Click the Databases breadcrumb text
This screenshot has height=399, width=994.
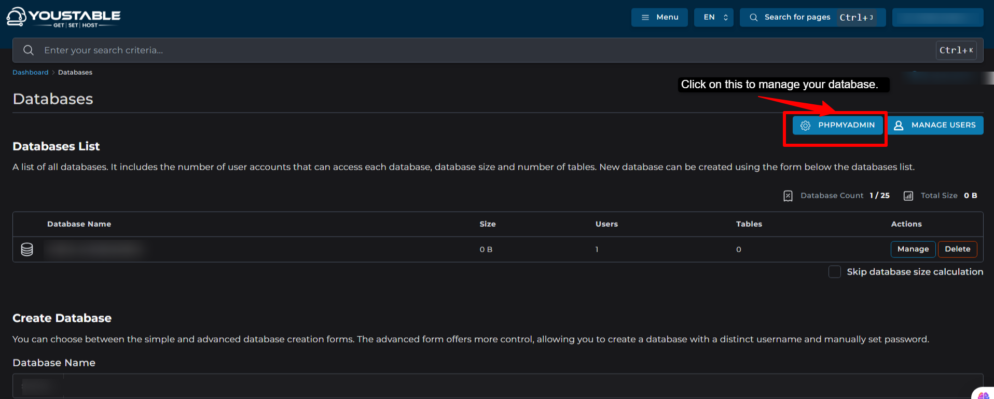tap(75, 73)
